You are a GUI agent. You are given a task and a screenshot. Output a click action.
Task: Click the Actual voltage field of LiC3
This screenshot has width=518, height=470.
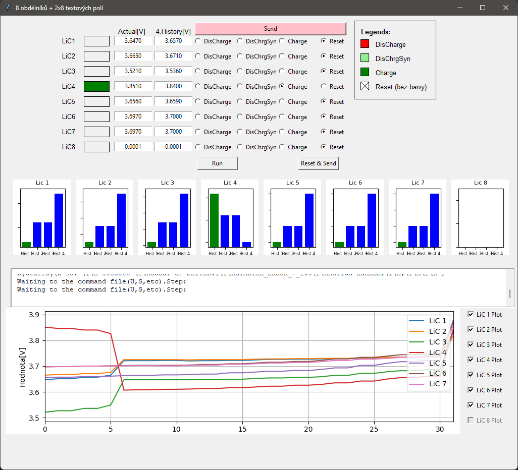[x=133, y=71]
